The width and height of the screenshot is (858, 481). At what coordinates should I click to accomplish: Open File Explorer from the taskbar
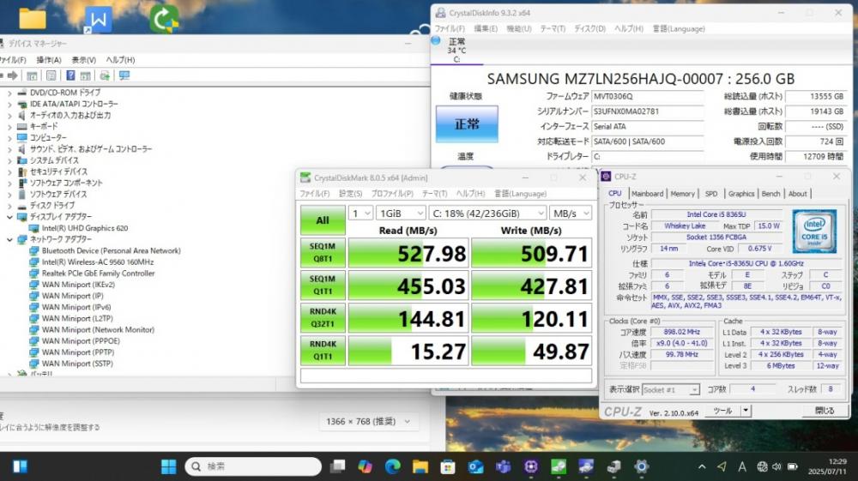point(420,466)
